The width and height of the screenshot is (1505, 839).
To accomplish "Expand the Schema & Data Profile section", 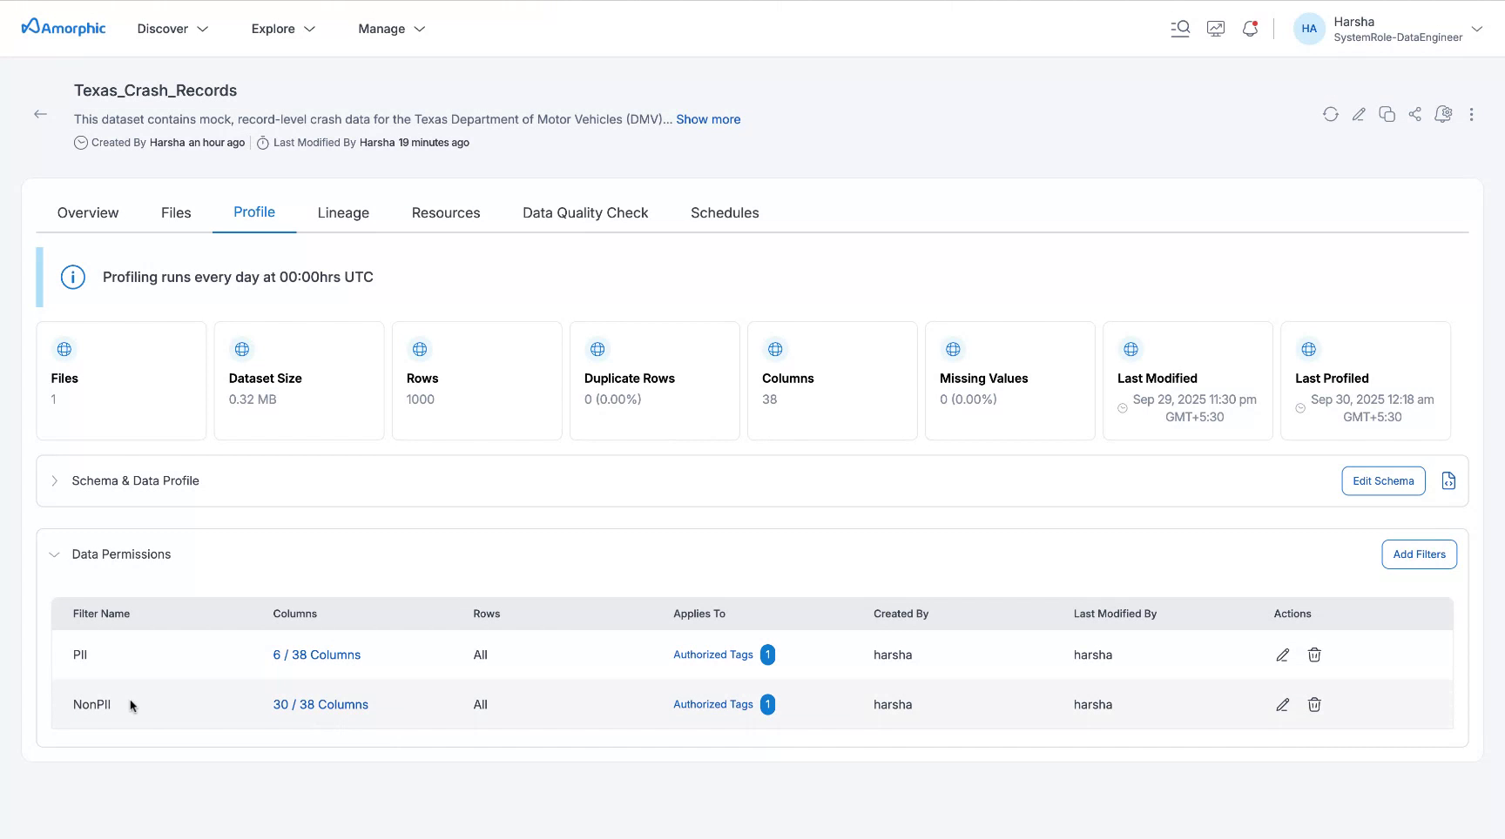I will [x=55, y=480].
